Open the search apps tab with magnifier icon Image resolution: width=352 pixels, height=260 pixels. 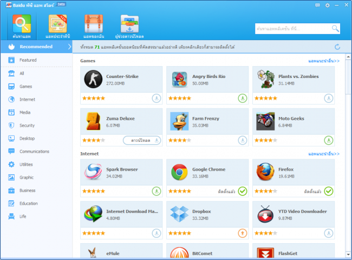[22, 26]
